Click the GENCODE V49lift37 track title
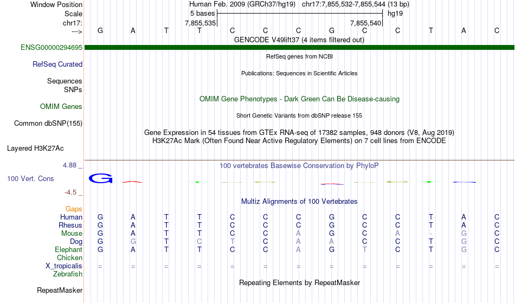This screenshot has height=303, width=515. (x=299, y=40)
